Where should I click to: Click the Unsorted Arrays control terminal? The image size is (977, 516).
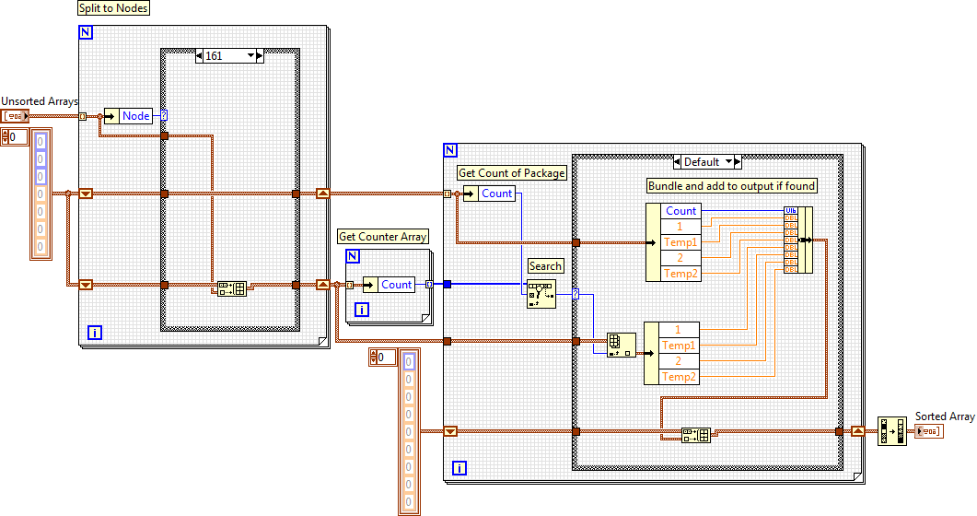click(x=15, y=116)
